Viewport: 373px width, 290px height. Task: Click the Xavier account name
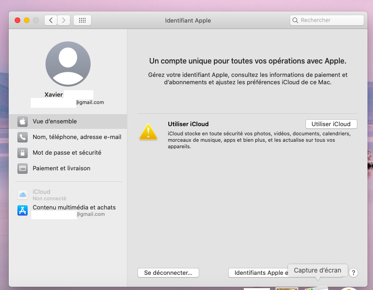point(54,94)
